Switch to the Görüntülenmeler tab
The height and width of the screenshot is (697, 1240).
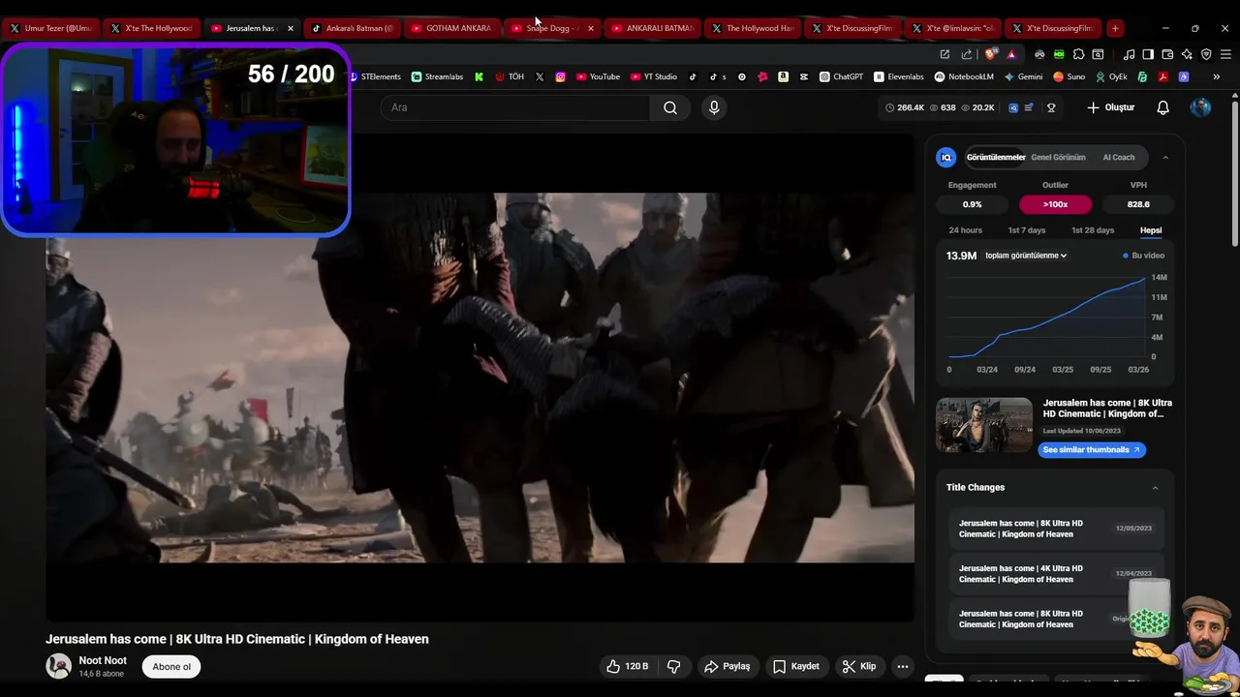[x=995, y=157]
